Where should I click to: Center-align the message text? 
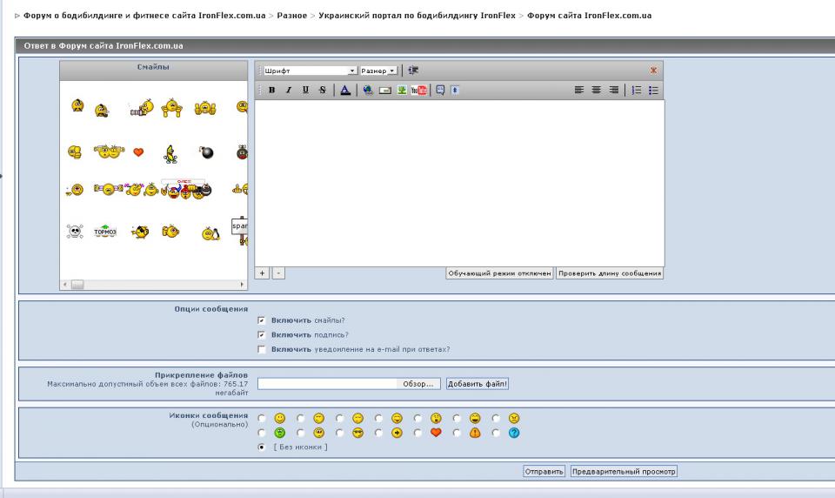point(596,89)
